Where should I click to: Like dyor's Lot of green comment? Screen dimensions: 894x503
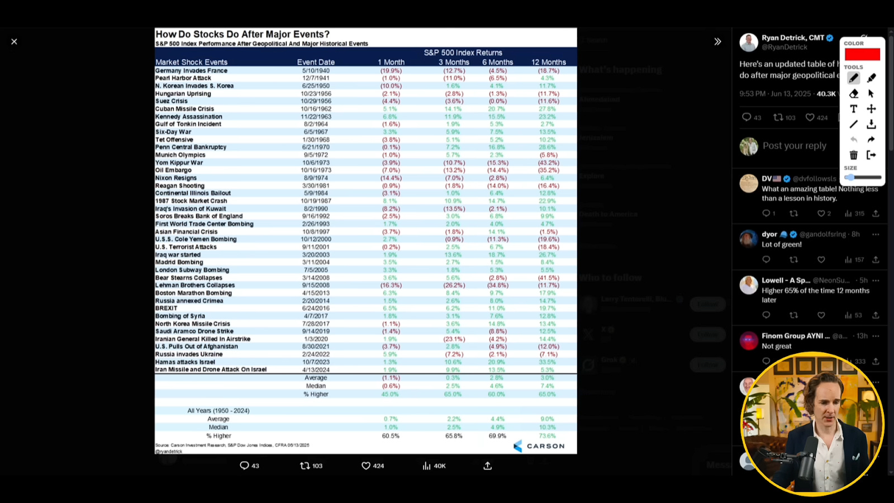(821, 259)
